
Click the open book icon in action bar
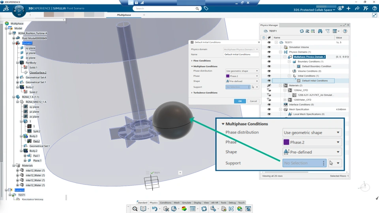point(143,209)
